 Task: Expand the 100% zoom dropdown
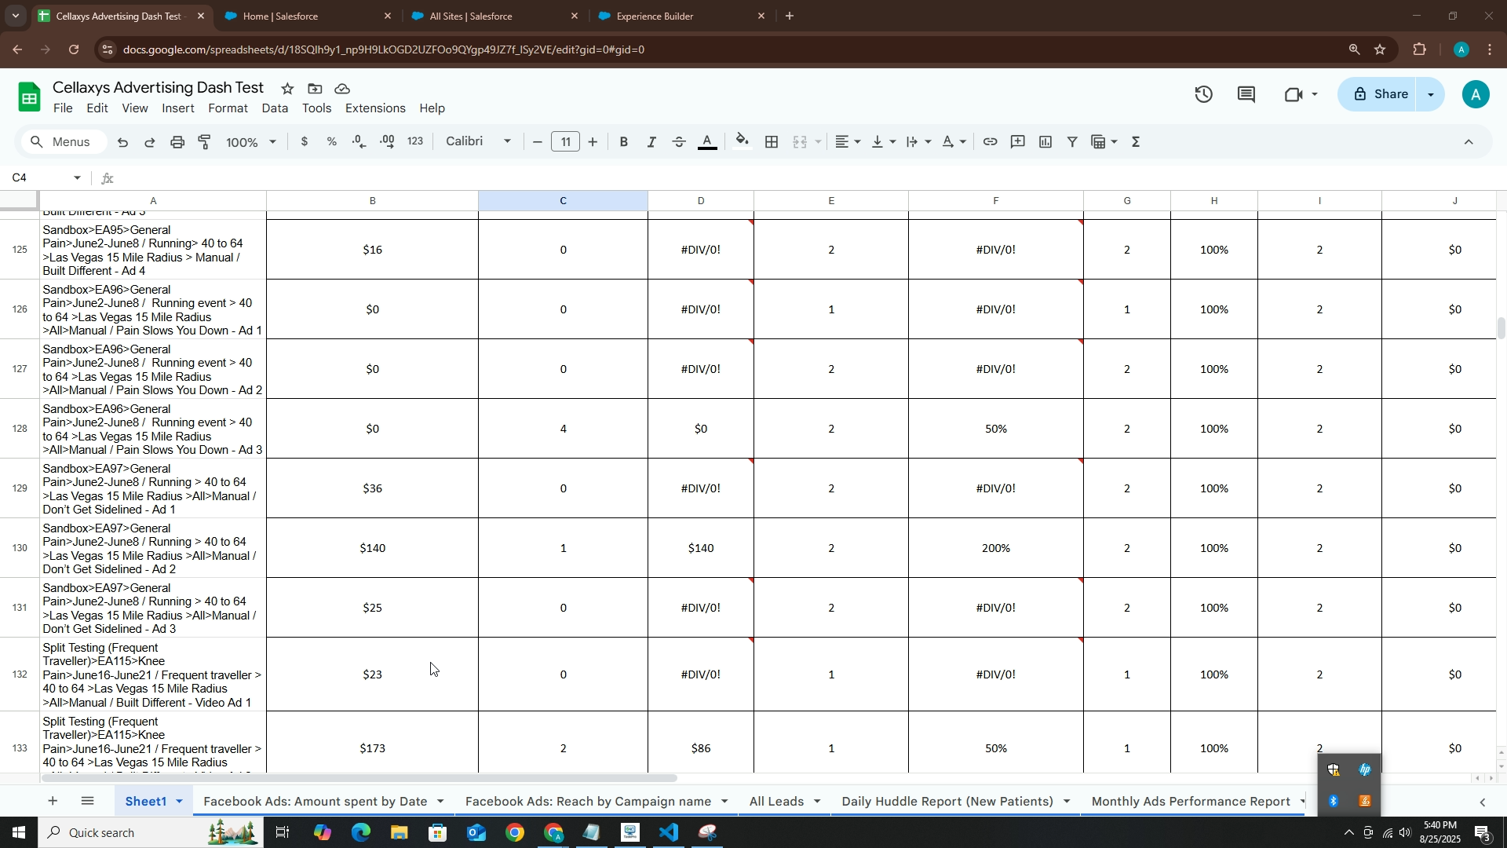[251, 142]
